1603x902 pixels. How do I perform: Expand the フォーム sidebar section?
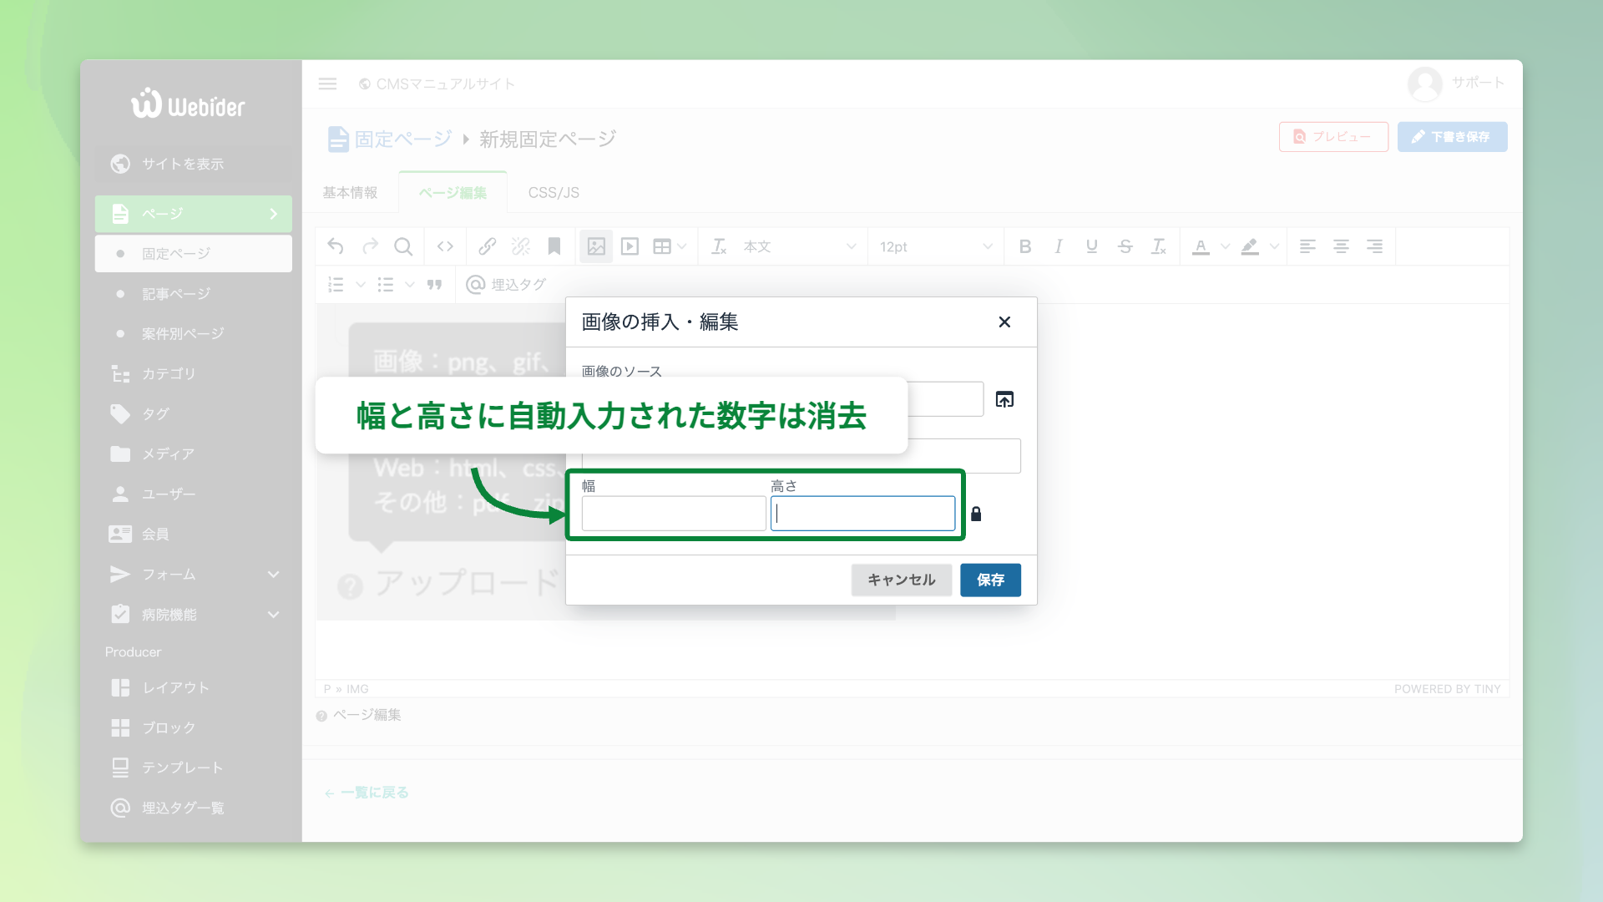tap(193, 574)
